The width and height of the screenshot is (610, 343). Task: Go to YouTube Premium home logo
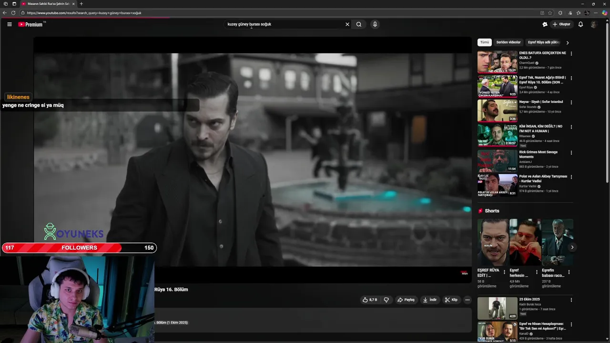click(x=31, y=24)
